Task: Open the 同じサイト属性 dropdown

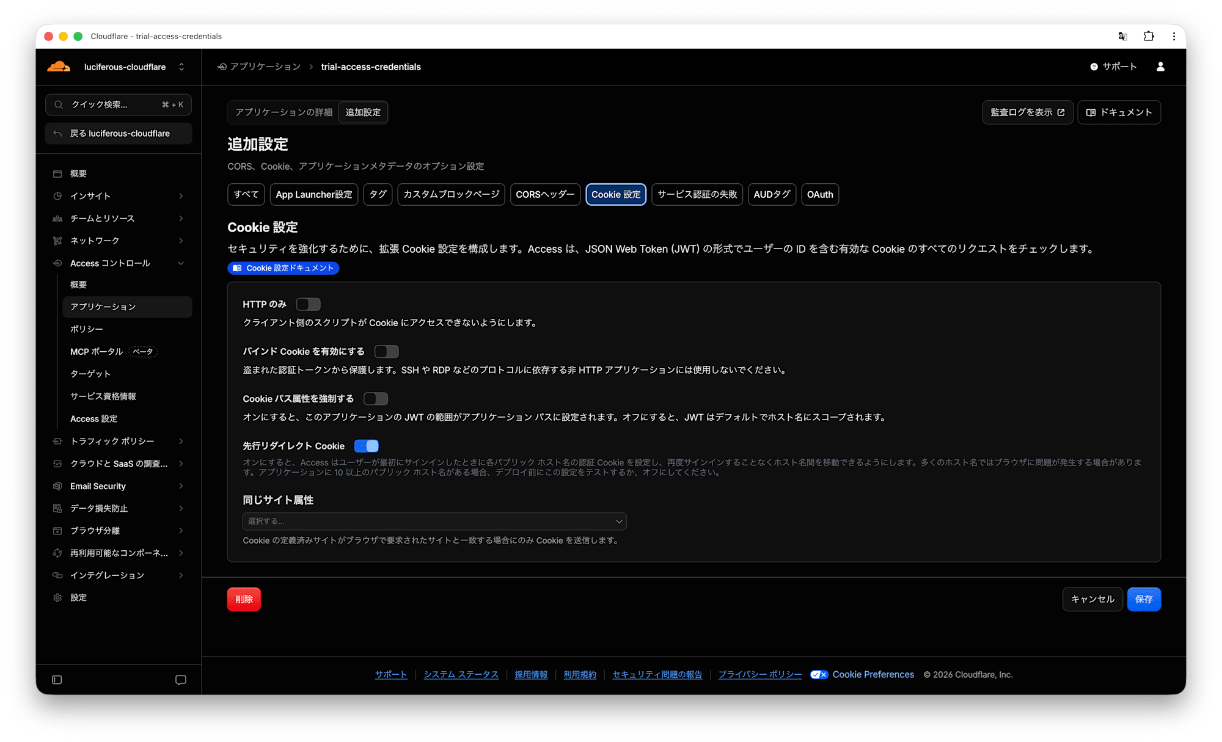Action: (x=434, y=521)
